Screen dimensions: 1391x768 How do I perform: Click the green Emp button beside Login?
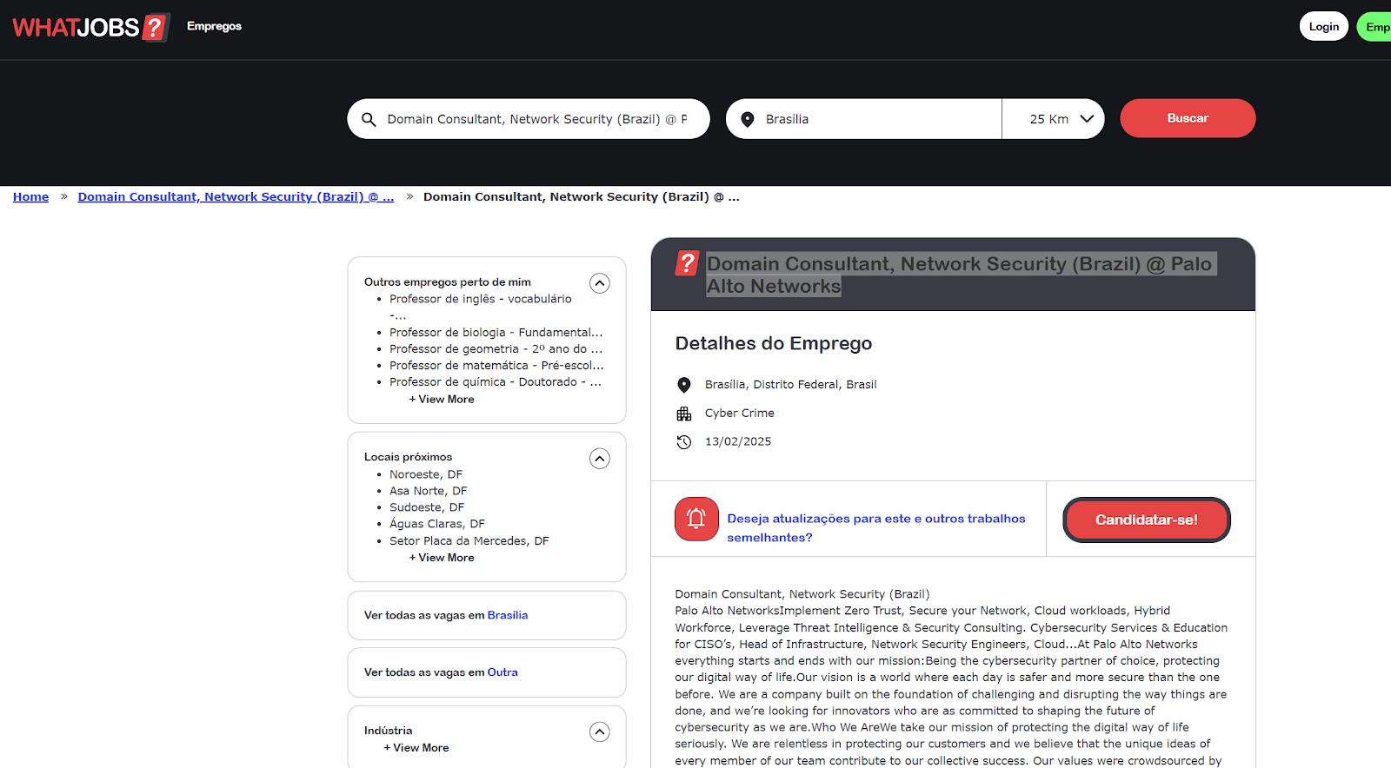click(x=1374, y=27)
